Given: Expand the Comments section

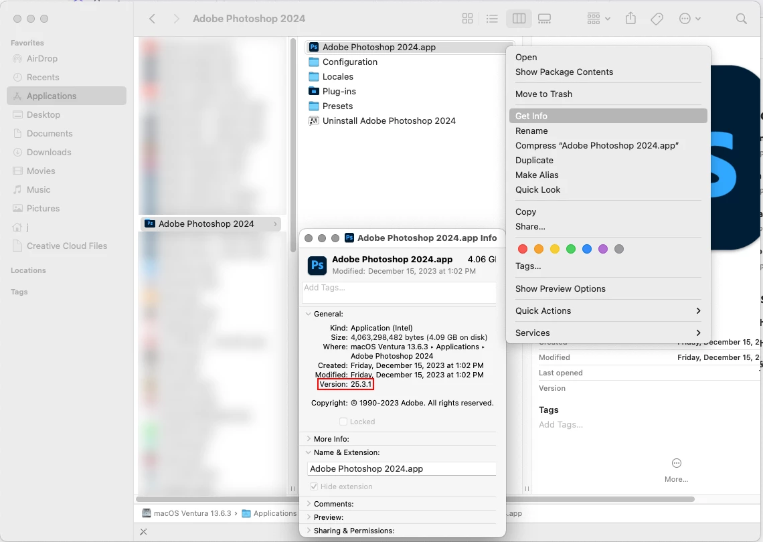Looking at the screenshot, I should click(308, 504).
